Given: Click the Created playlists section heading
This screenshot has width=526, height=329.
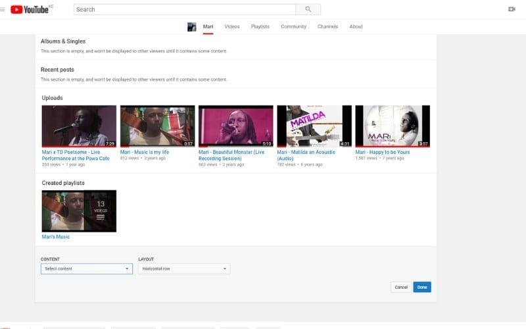Looking at the screenshot, I should coord(63,183).
